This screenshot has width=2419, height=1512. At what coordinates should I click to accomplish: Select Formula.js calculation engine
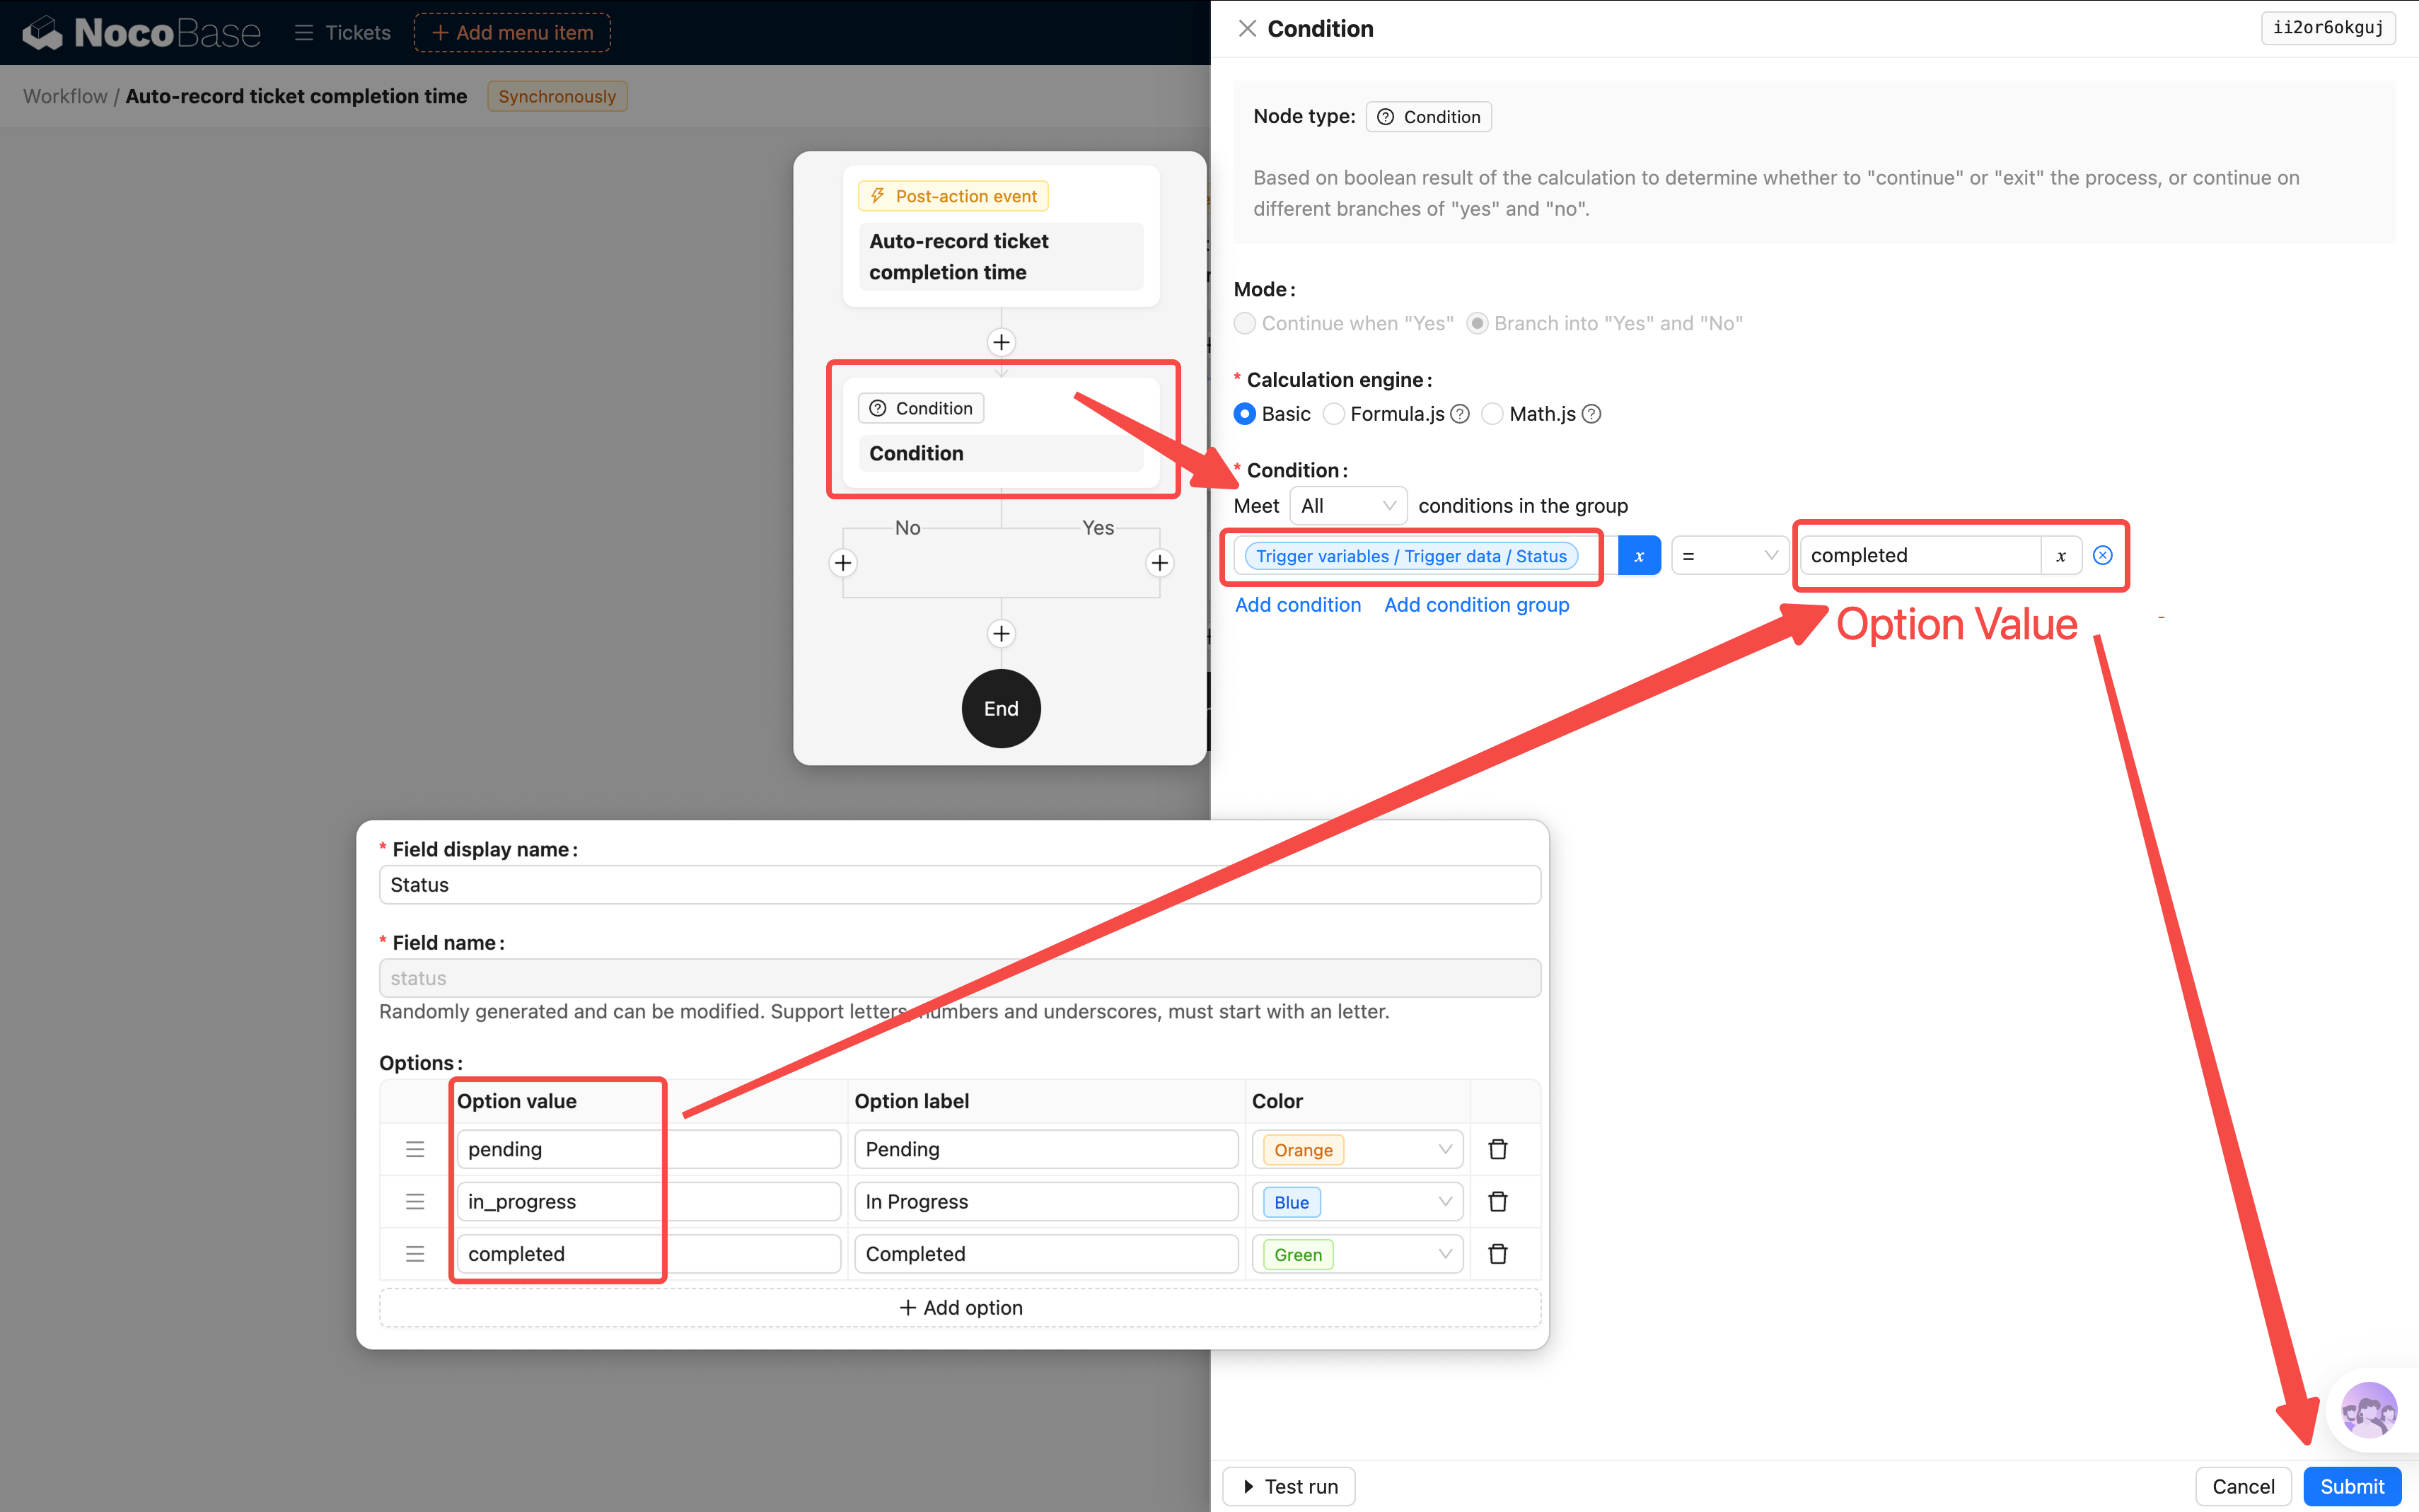pos(1334,414)
